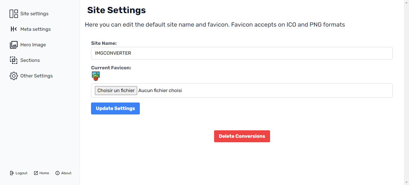Image resolution: width=409 pixels, height=185 pixels.
Task: Open Sections from the sidebar
Action: coord(30,60)
